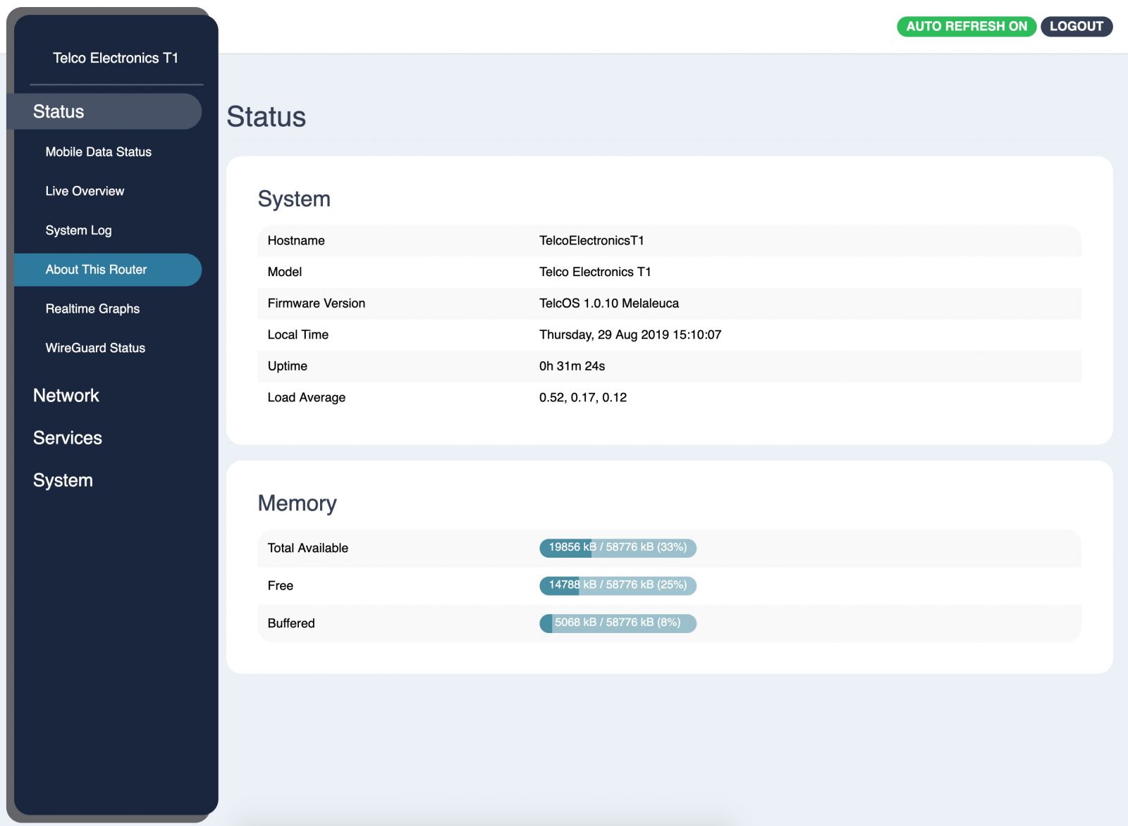
Task: Click firmware value TelcOS 1.0.10 Melaleuca
Action: click(x=609, y=304)
